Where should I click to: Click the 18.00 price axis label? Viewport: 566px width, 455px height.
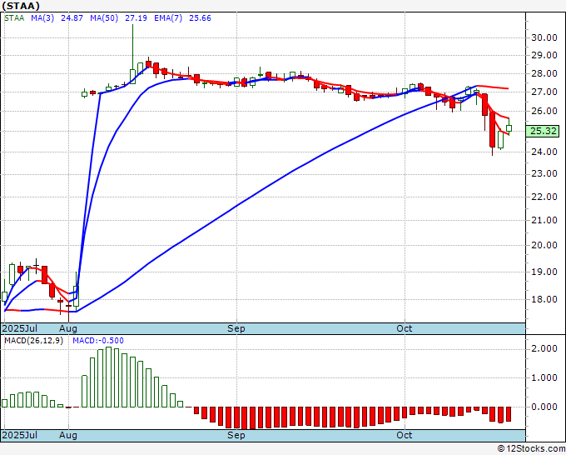pyautogui.click(x=544, y=300)
